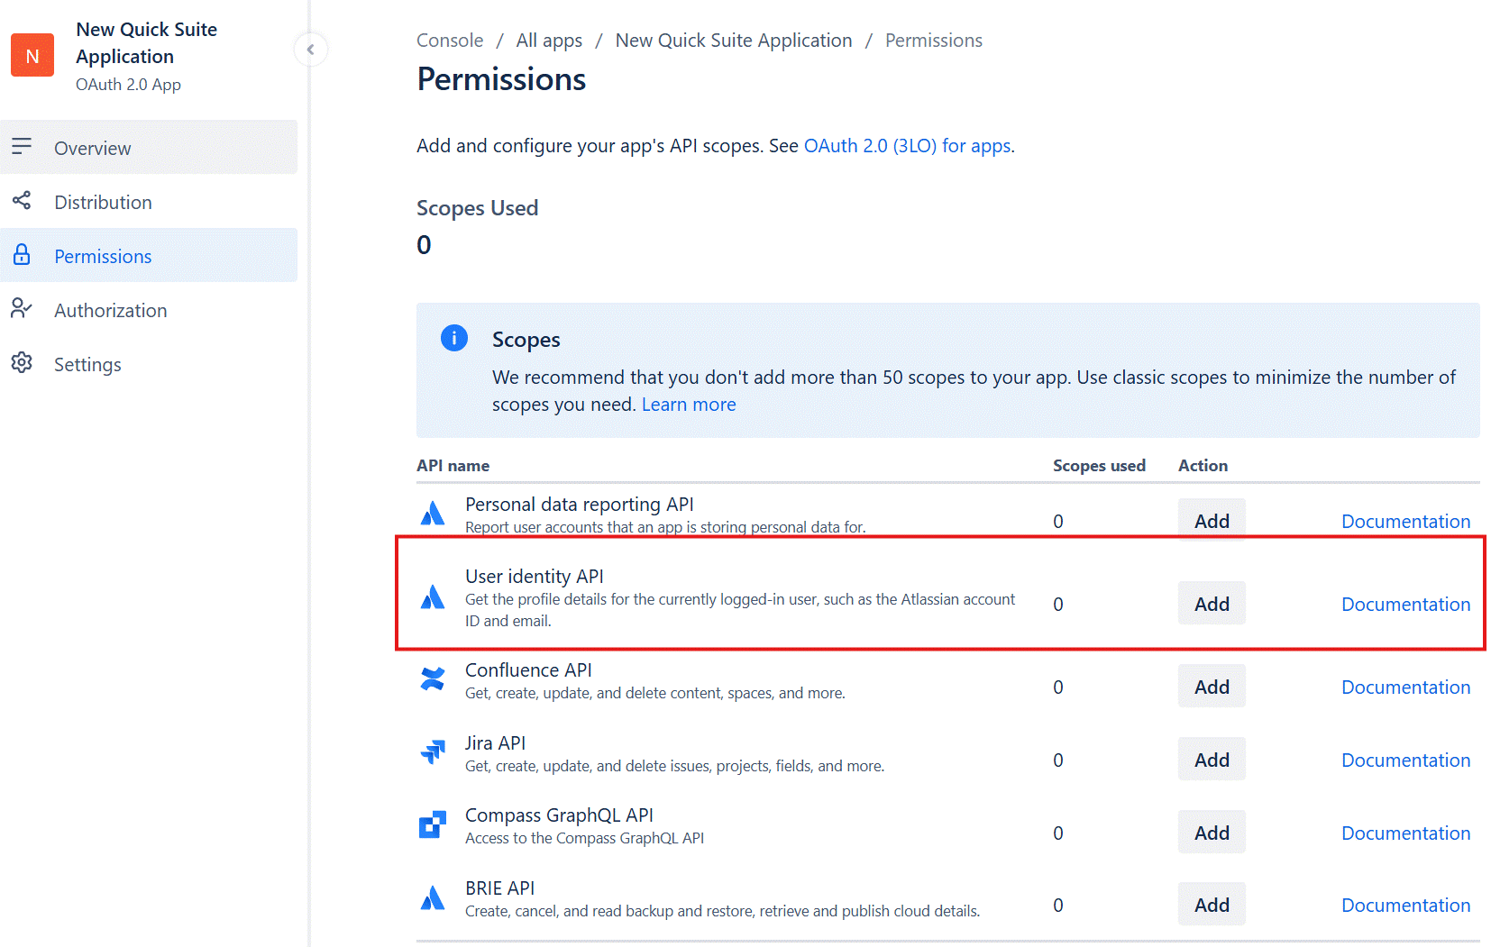Click the Compass GraphQL API logo icon
This screenshot has width=1491, height=947.
(x=433, y=824)
